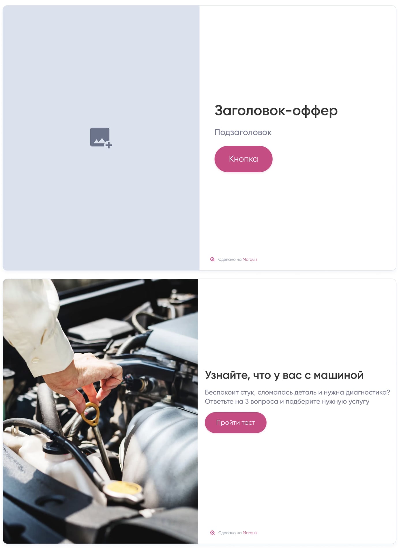The height and width of the screenshot is (554, 399).
Task: Select the Подзаголовок subtitle text
Action: point(243,132)
